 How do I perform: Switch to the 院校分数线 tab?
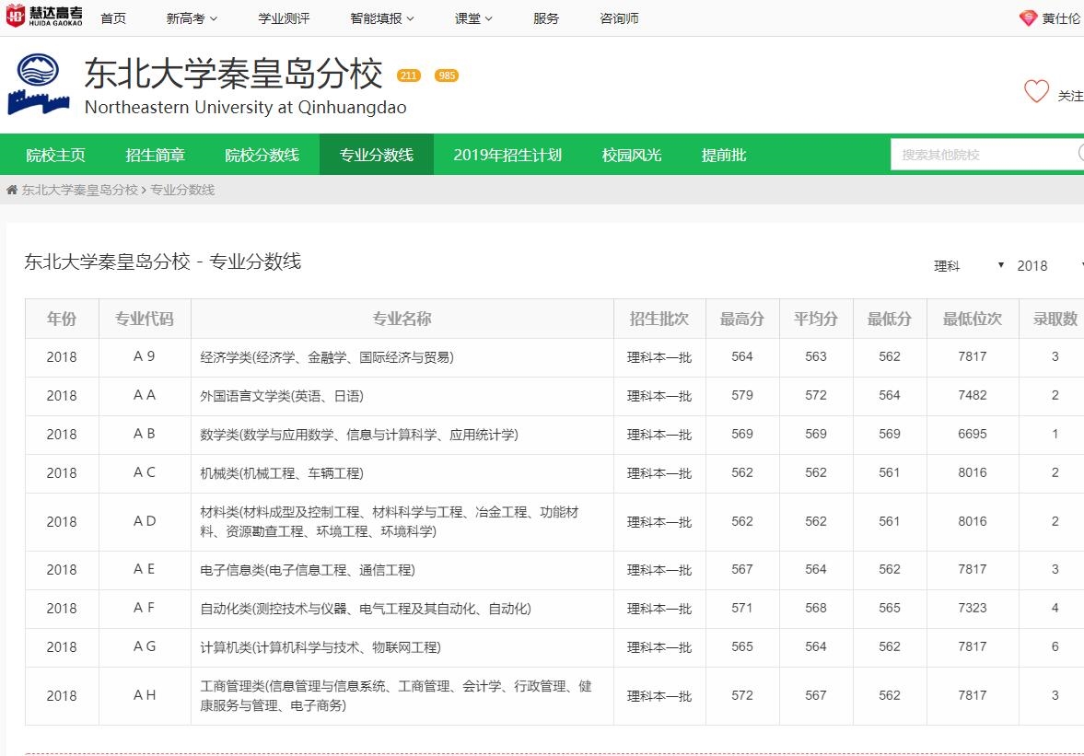click(262, 155)
